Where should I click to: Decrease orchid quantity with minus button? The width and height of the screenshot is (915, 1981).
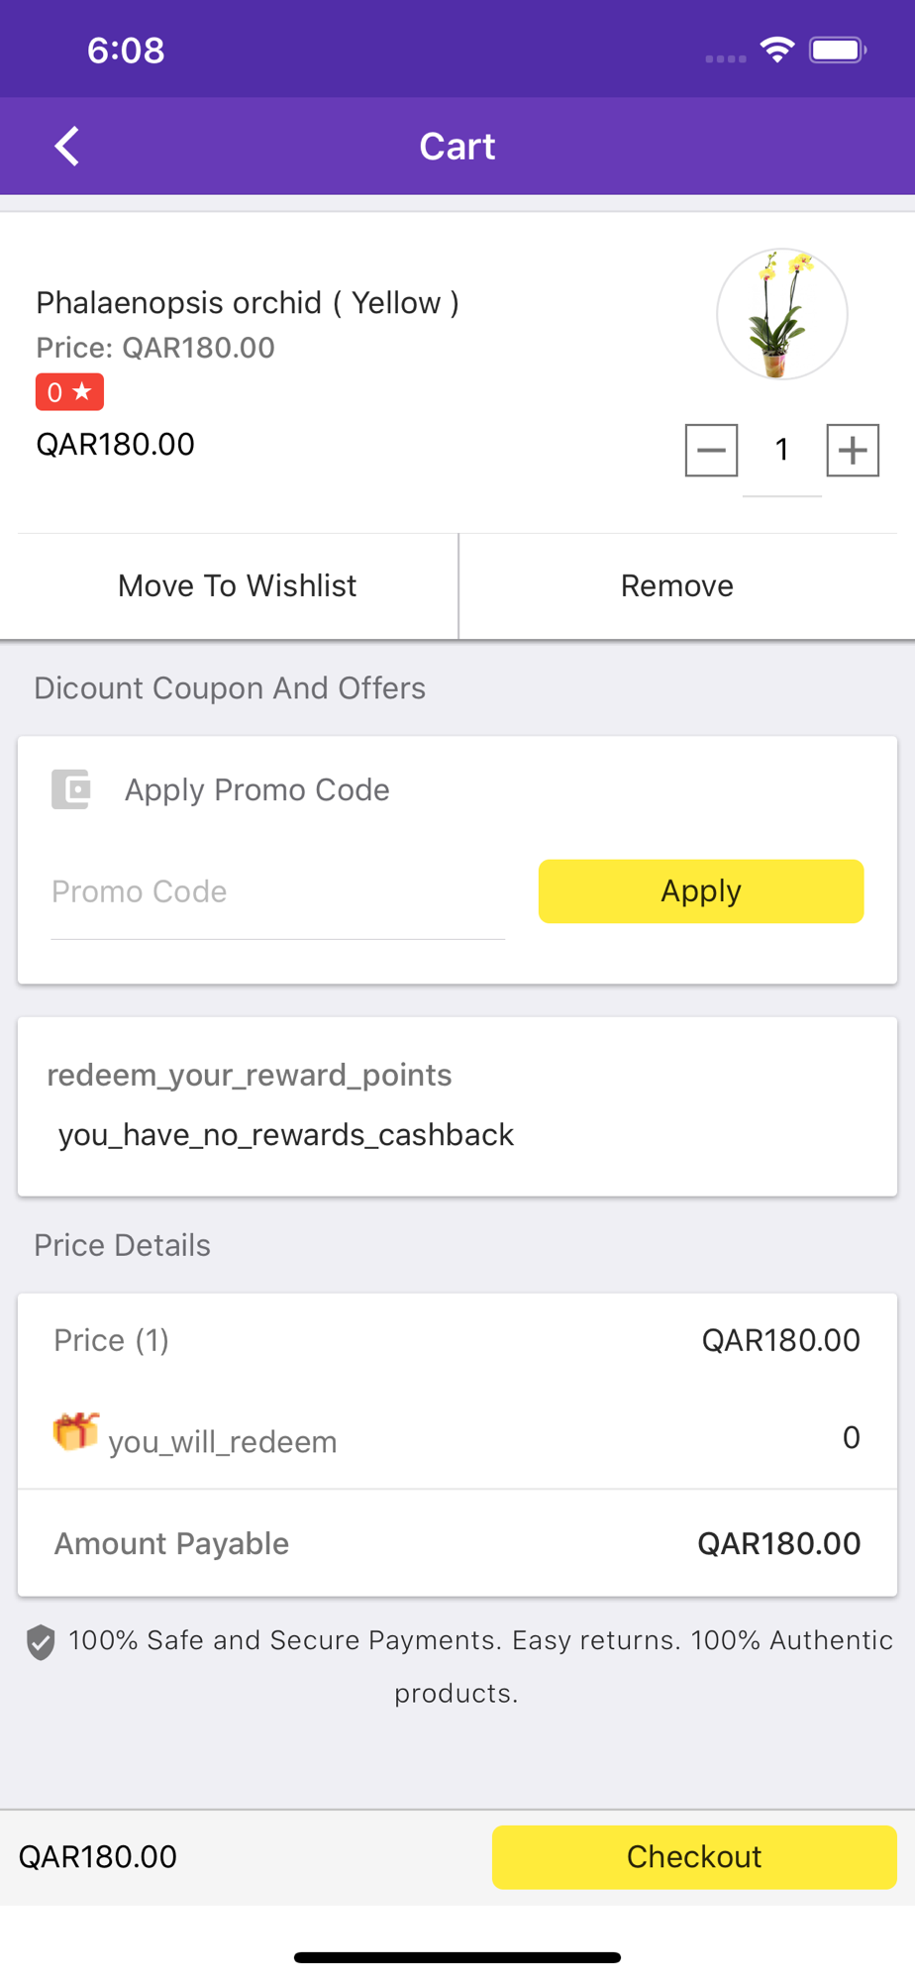pos(711,451)
